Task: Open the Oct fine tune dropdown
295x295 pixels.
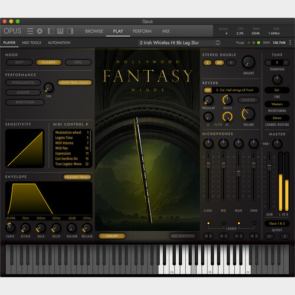Action: point(277,90)
